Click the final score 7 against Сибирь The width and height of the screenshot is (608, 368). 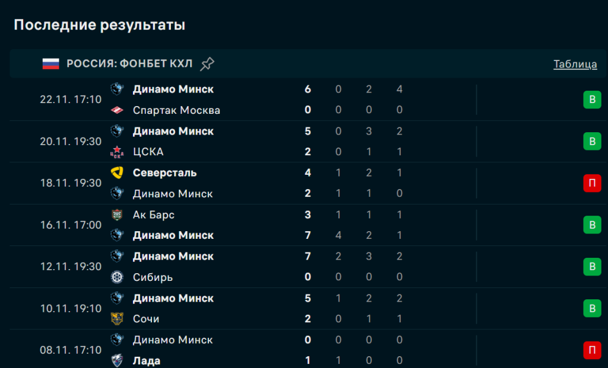pos(308,257)
